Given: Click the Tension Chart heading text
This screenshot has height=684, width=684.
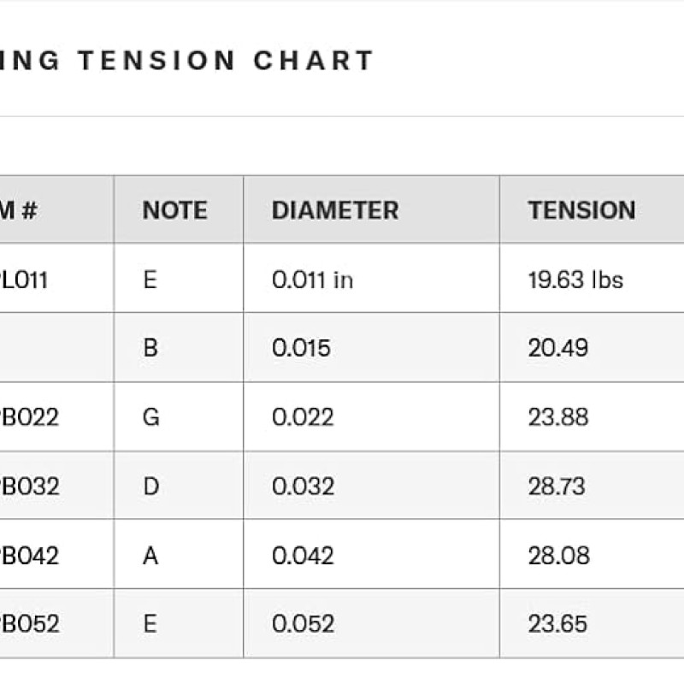Looking at the screenshot, I should 226,60.
